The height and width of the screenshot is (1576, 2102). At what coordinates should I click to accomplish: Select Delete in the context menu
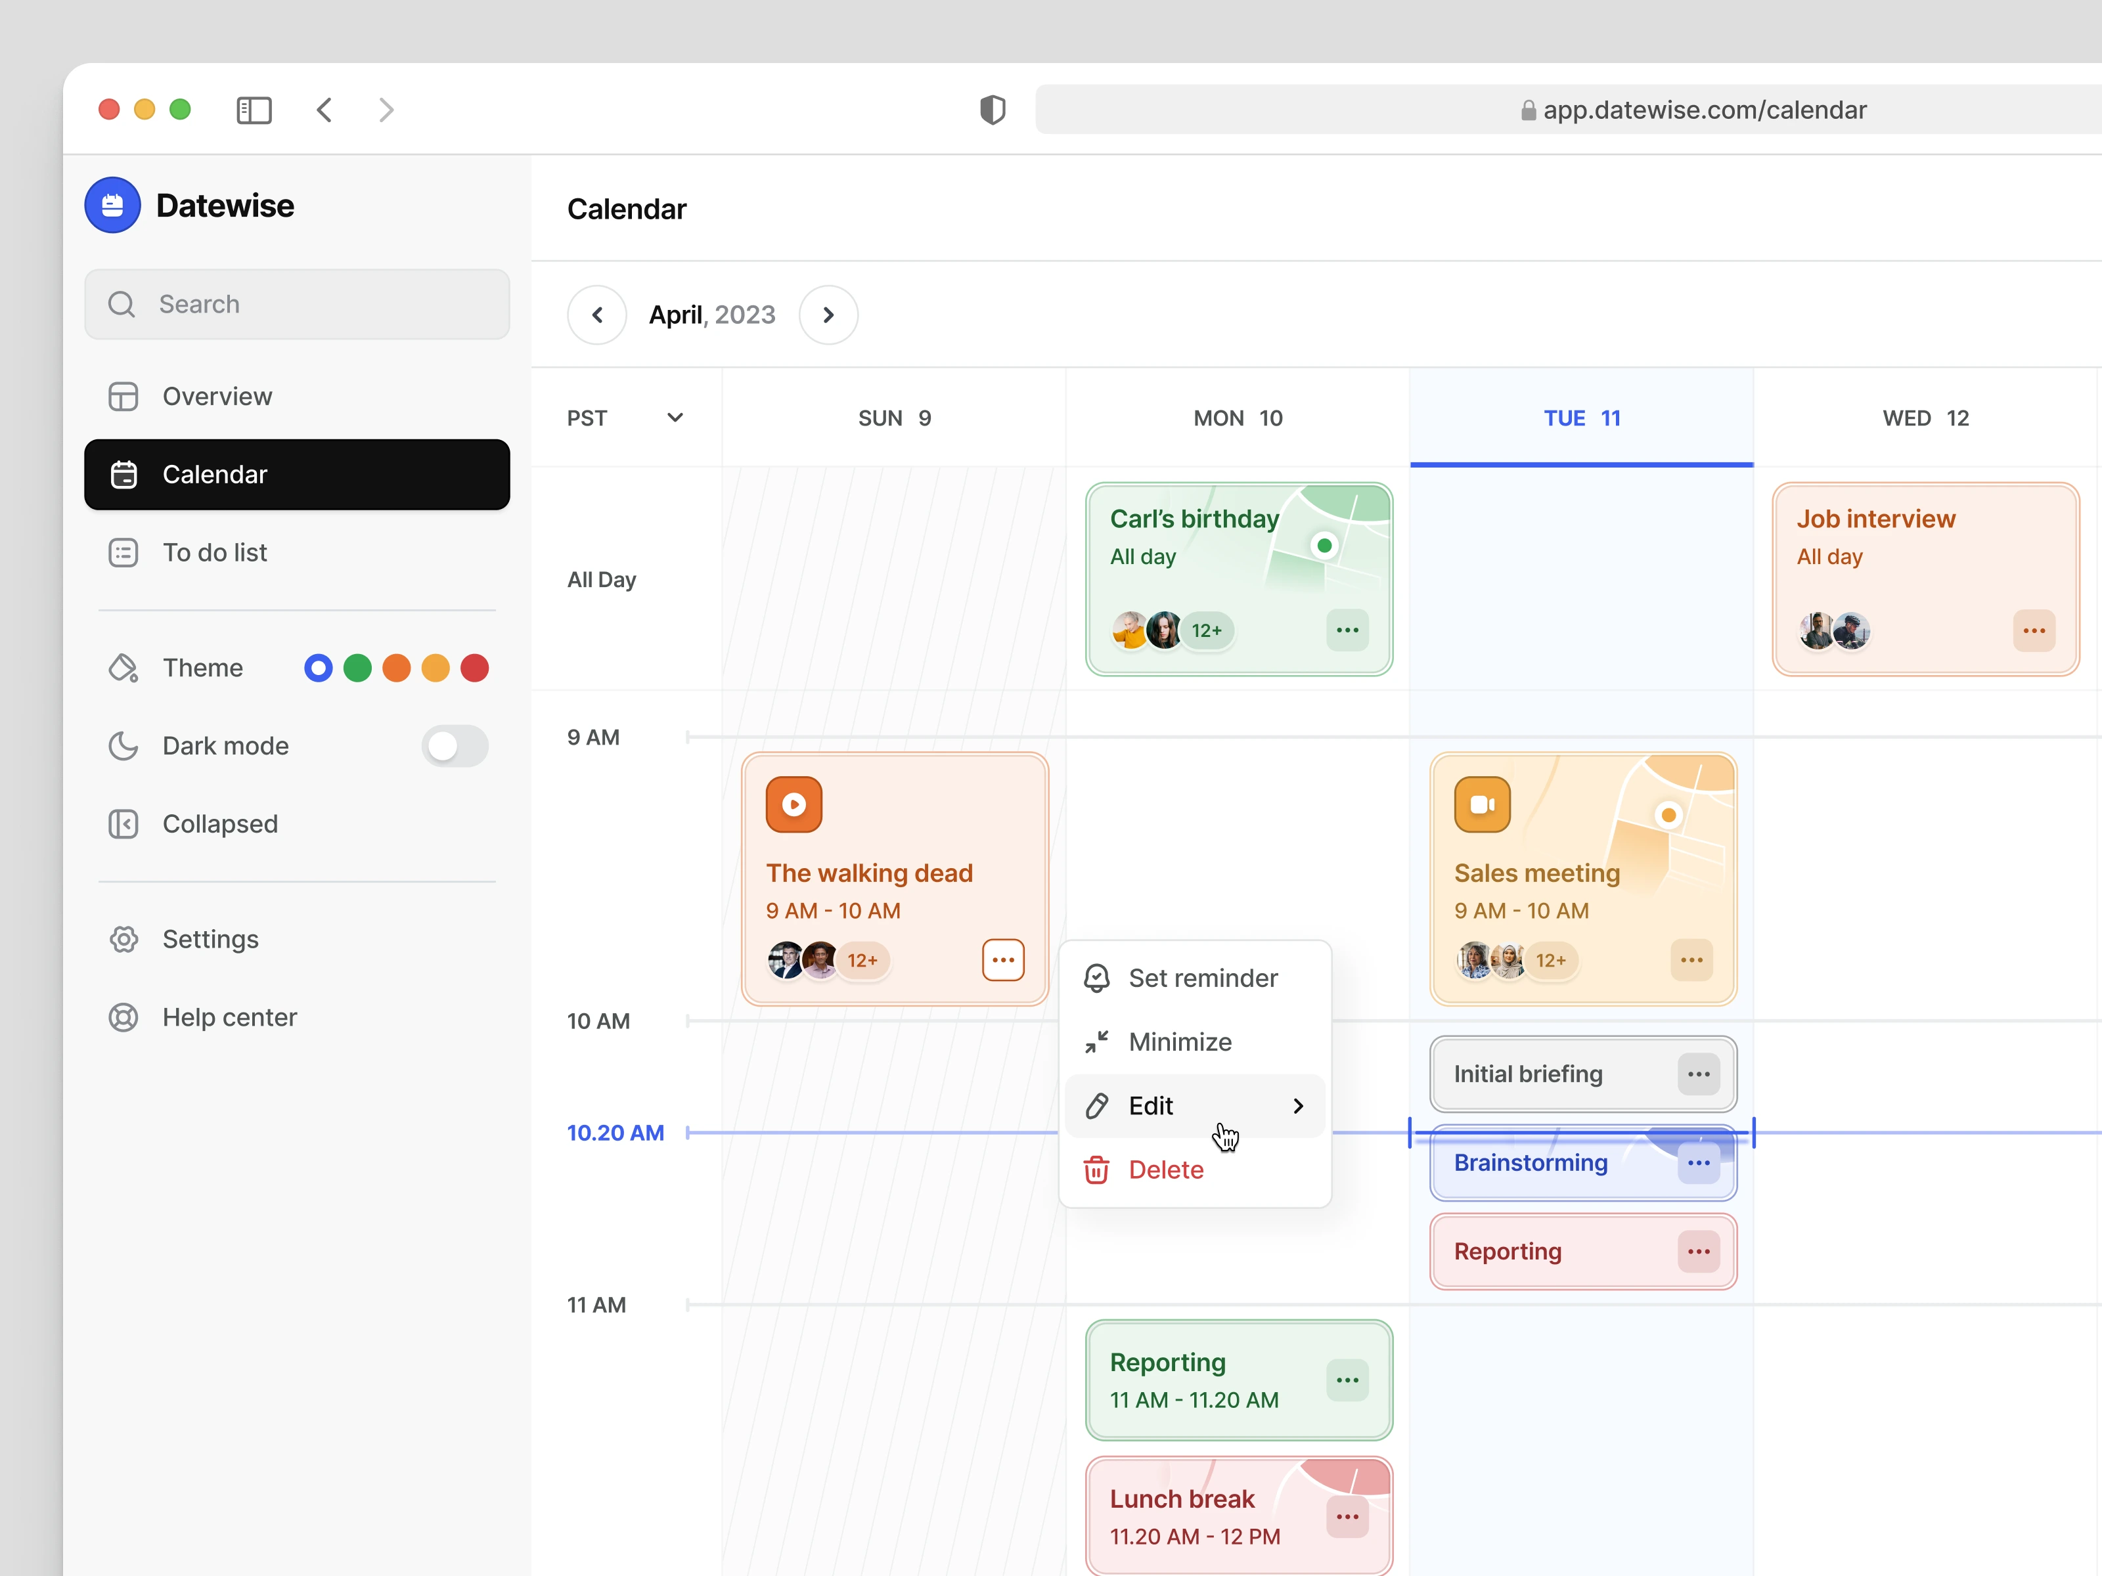(1165, 1170)
